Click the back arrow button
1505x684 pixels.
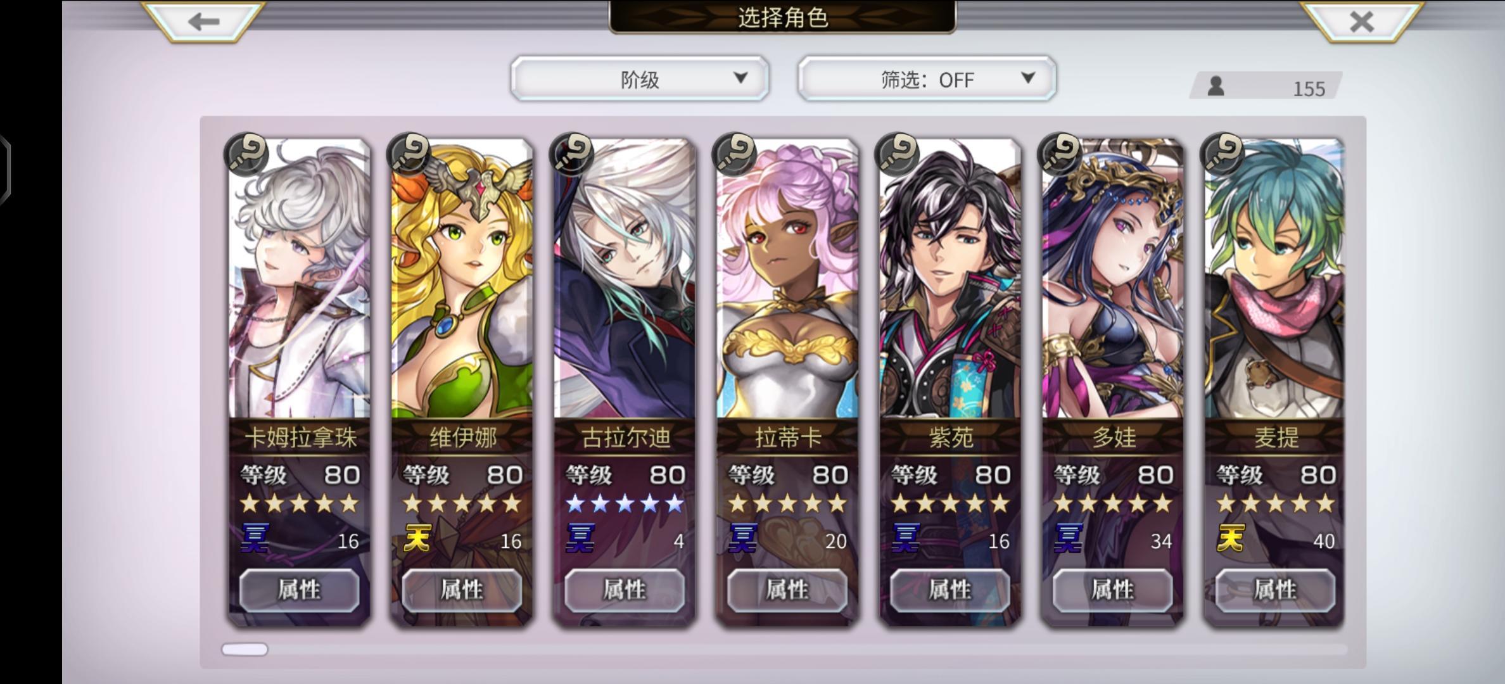204,21
